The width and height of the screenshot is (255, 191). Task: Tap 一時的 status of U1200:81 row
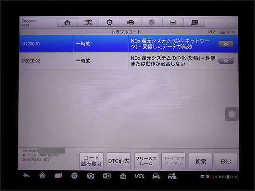83,44
